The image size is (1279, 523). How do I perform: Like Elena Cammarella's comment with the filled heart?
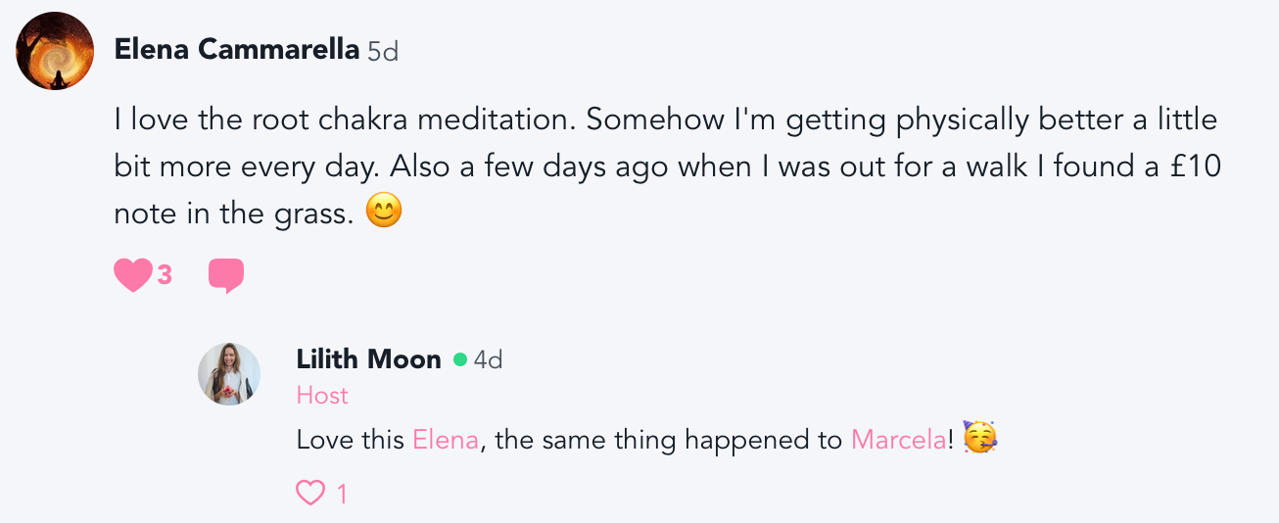click(x=133, y=275)
